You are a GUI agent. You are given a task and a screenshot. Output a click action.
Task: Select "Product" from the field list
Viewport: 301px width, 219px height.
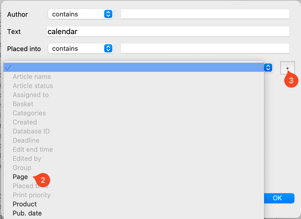[25, 204]
